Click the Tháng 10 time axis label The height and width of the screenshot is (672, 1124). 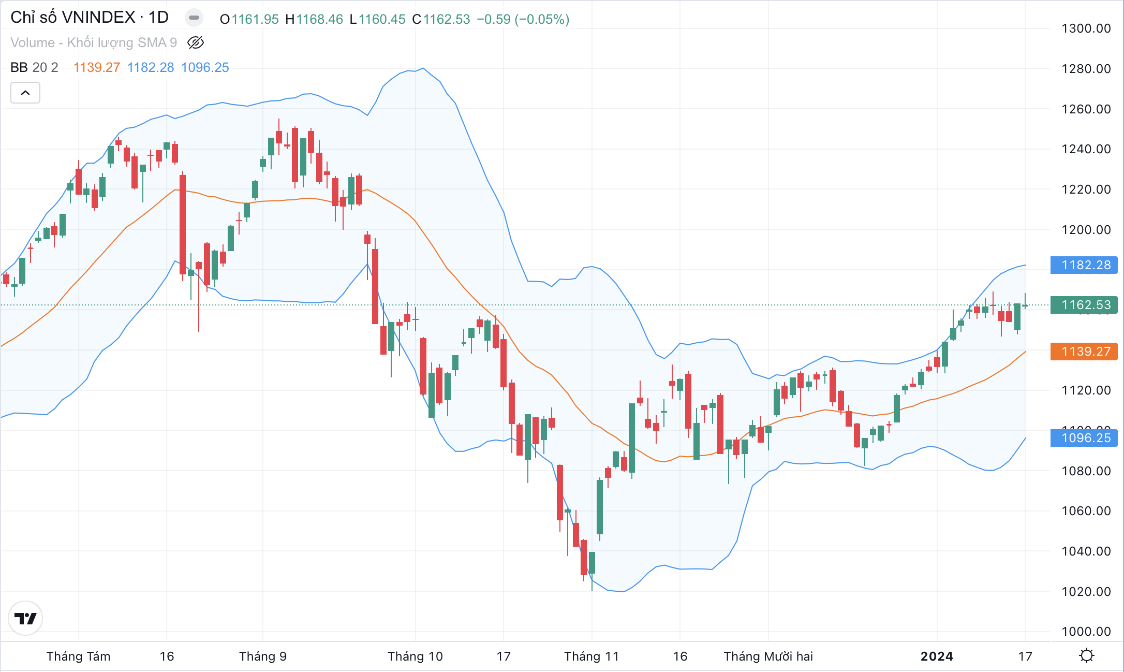pos(416,656)
